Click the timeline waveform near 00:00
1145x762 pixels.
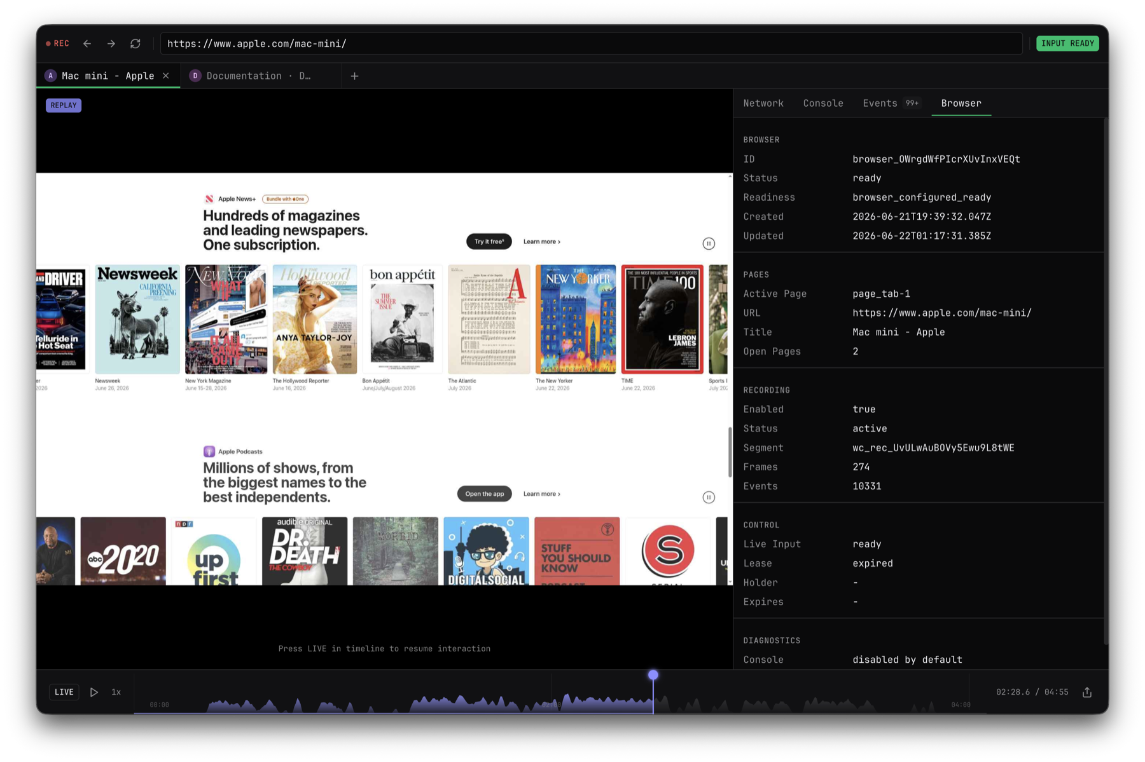[160, 704]
